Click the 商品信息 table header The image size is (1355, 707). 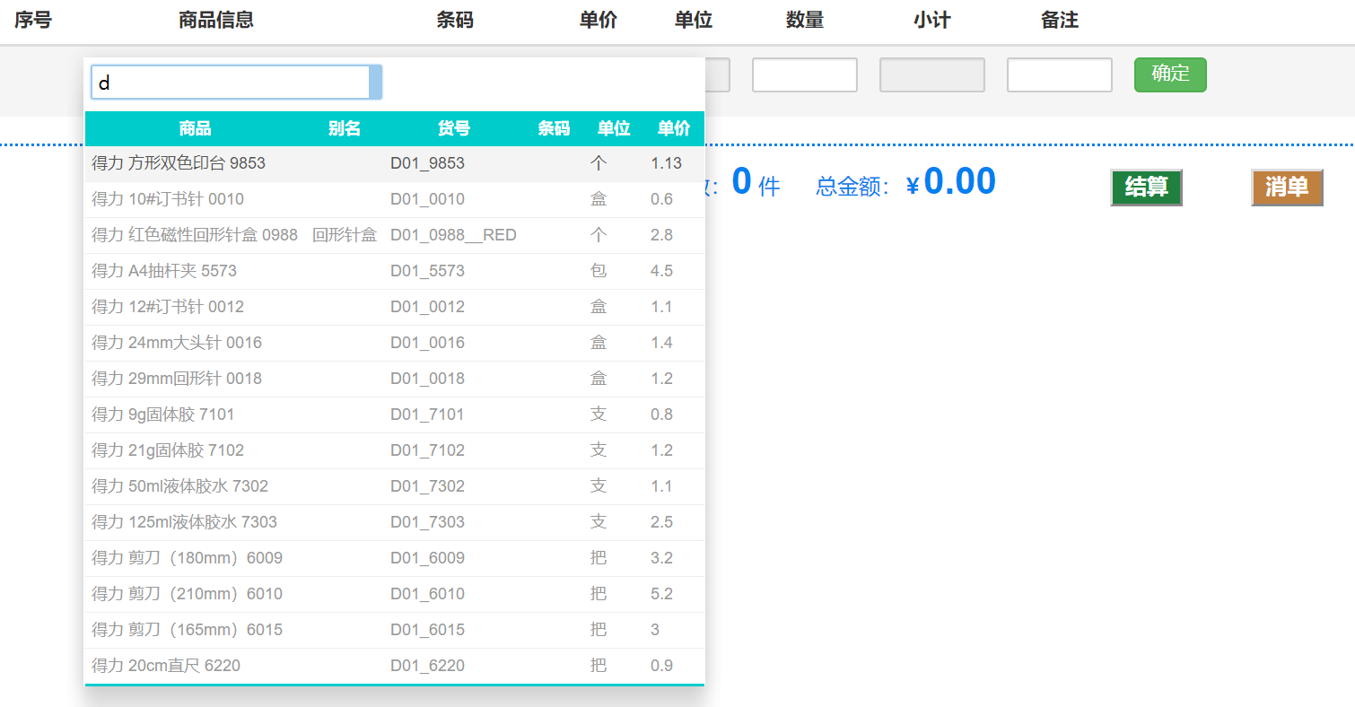pos(216,20)
